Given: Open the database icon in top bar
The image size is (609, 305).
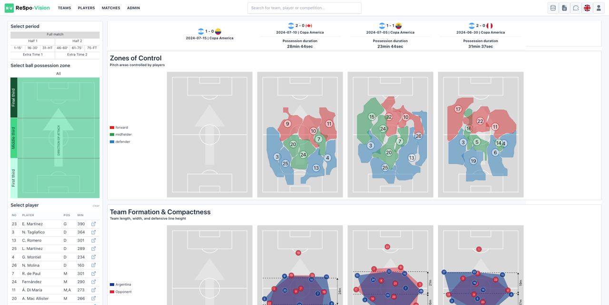Looking at the screenshot, I should coord(553,8).
